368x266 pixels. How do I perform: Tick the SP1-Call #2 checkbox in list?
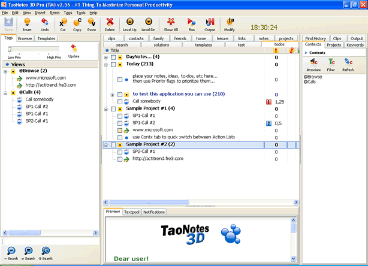[120, 123]
